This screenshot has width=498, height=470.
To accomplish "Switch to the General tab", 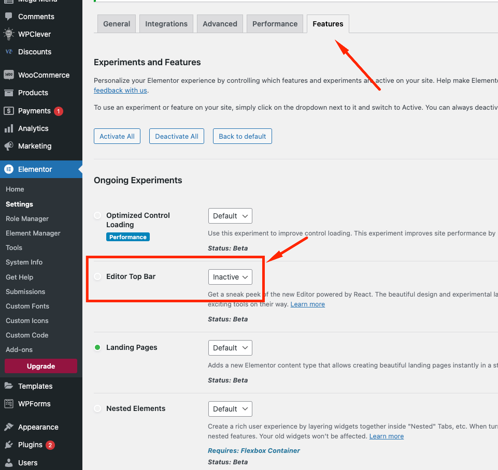I will click(117, 24).
